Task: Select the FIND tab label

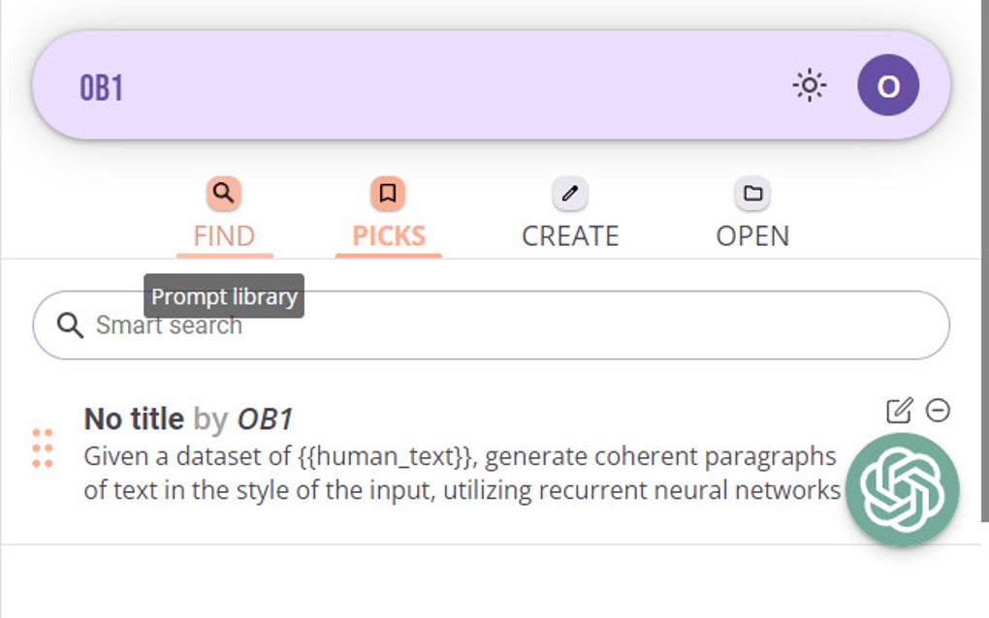Action: coord(224,235)
